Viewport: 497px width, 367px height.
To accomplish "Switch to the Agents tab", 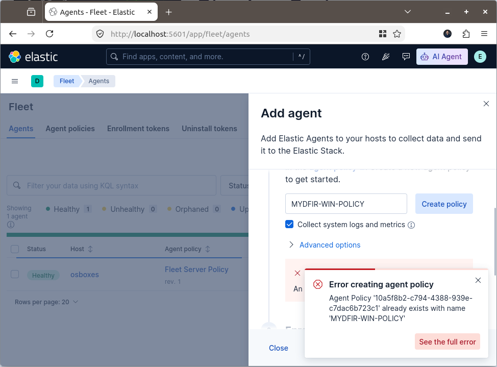I will (x=21, y=129).
